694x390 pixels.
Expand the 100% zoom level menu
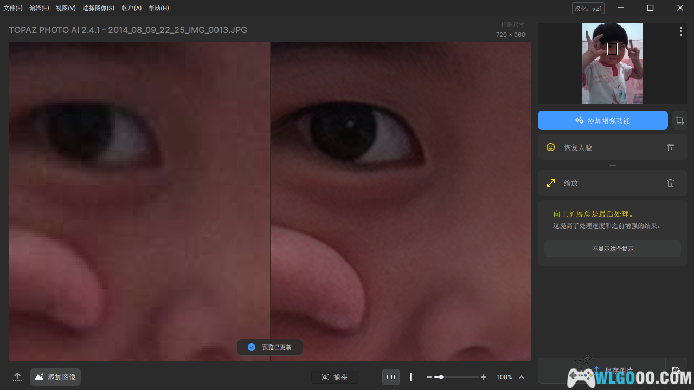522,377
